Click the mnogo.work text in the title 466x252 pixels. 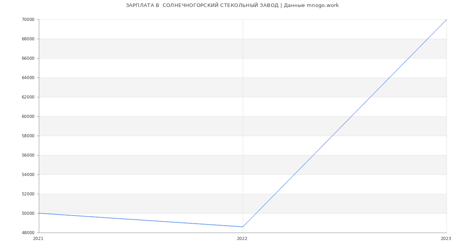coord(323,5)
